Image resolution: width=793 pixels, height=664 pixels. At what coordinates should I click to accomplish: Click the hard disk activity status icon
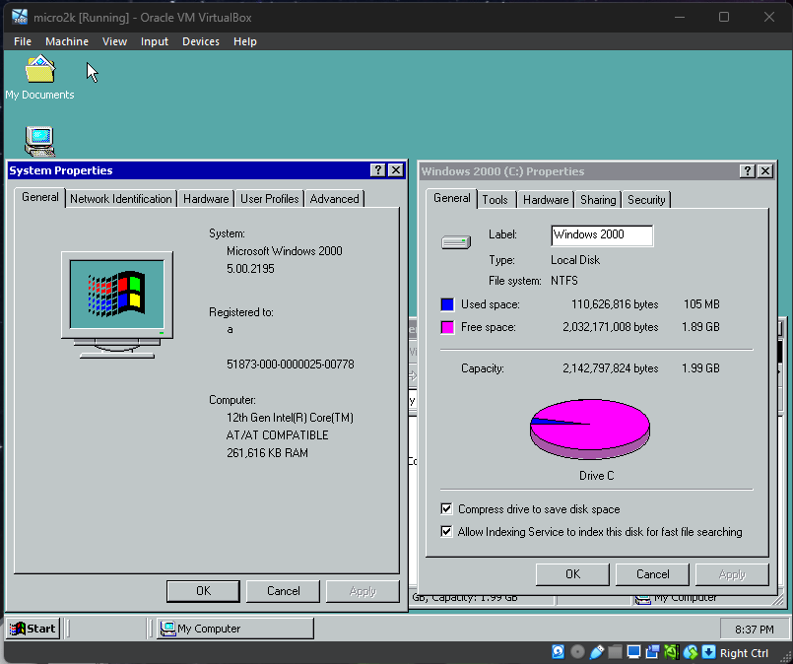pos(558,652)
